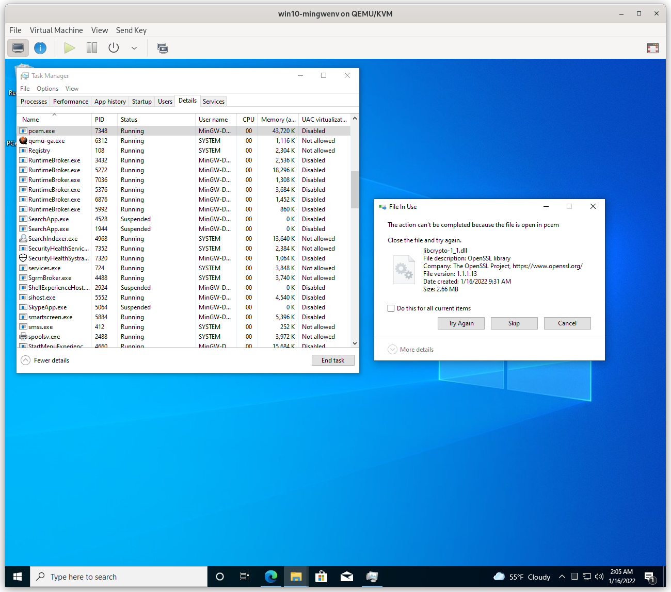Open the Microsoft Store from the taskbar
Viewport: 671px width, 592px height.
pyautogui.click(x=321, y=577)
